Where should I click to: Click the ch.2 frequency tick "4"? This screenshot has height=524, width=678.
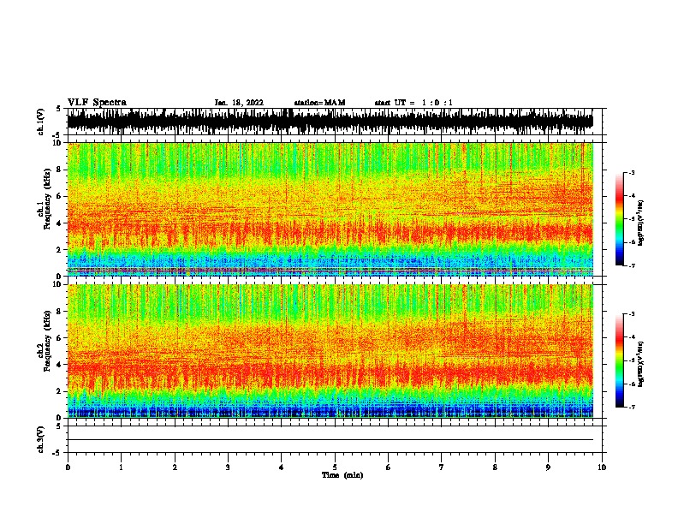60,365
